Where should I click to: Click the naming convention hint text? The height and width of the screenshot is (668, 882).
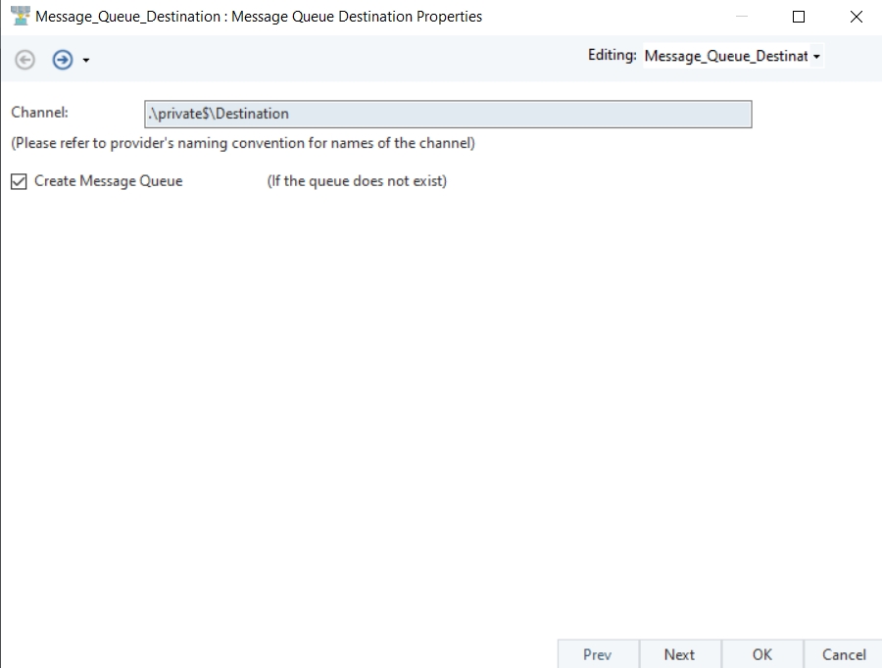coord(243,143)
